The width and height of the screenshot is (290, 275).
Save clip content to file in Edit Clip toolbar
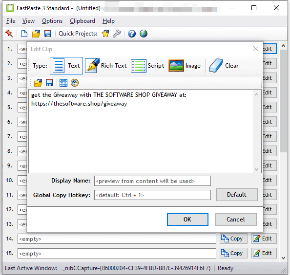(49, 83)
